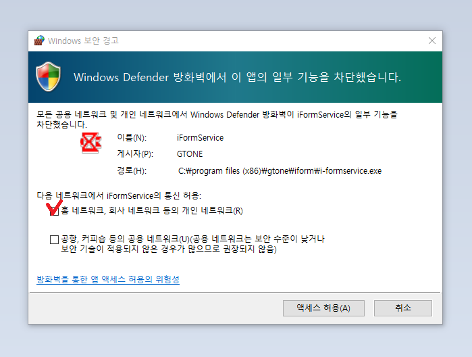This screenshot has height=357, width=472.
Task: Click the iFormService name value
Action: coord(200,138)
